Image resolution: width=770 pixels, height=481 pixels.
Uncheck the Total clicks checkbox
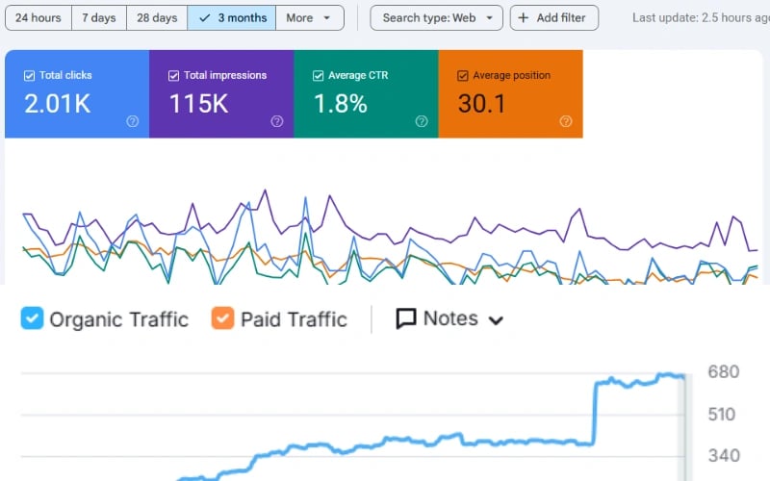click(x=29, y=76)
